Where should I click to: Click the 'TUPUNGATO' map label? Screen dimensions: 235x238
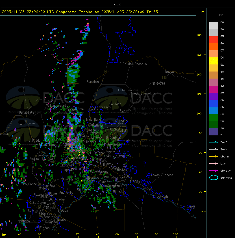pos(46,197)
